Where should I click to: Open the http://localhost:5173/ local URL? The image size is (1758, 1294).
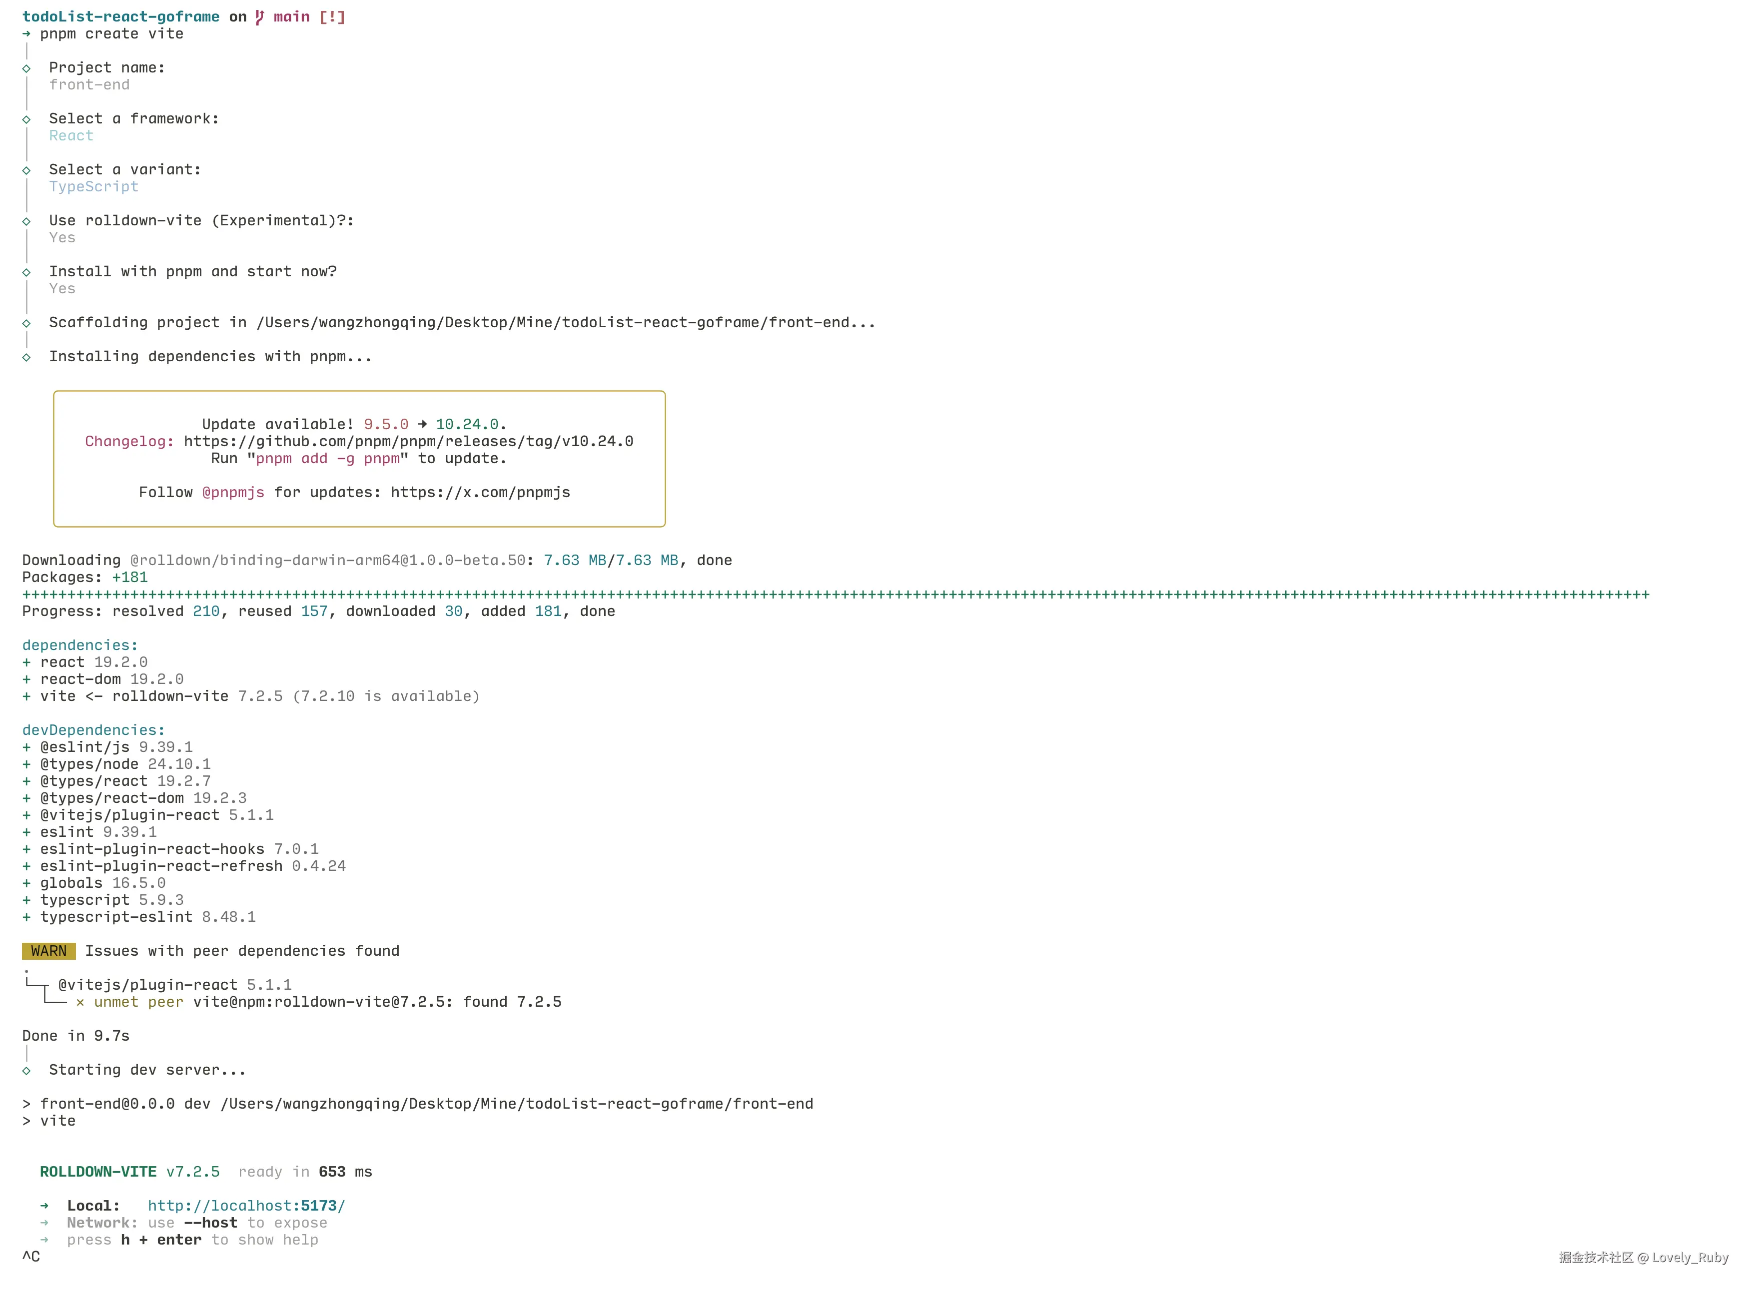(x=246, y=1206)
